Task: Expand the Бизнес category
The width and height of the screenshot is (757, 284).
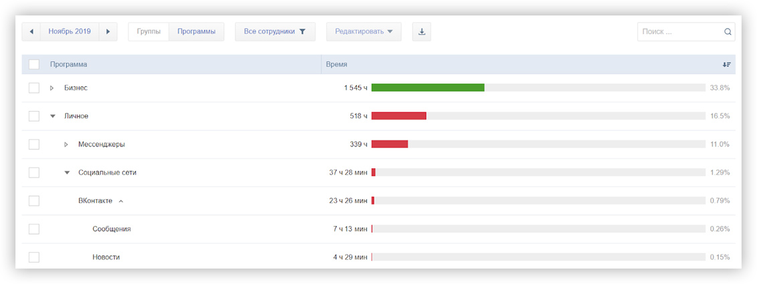Action: pyautogui.click(x=52, y=88)
